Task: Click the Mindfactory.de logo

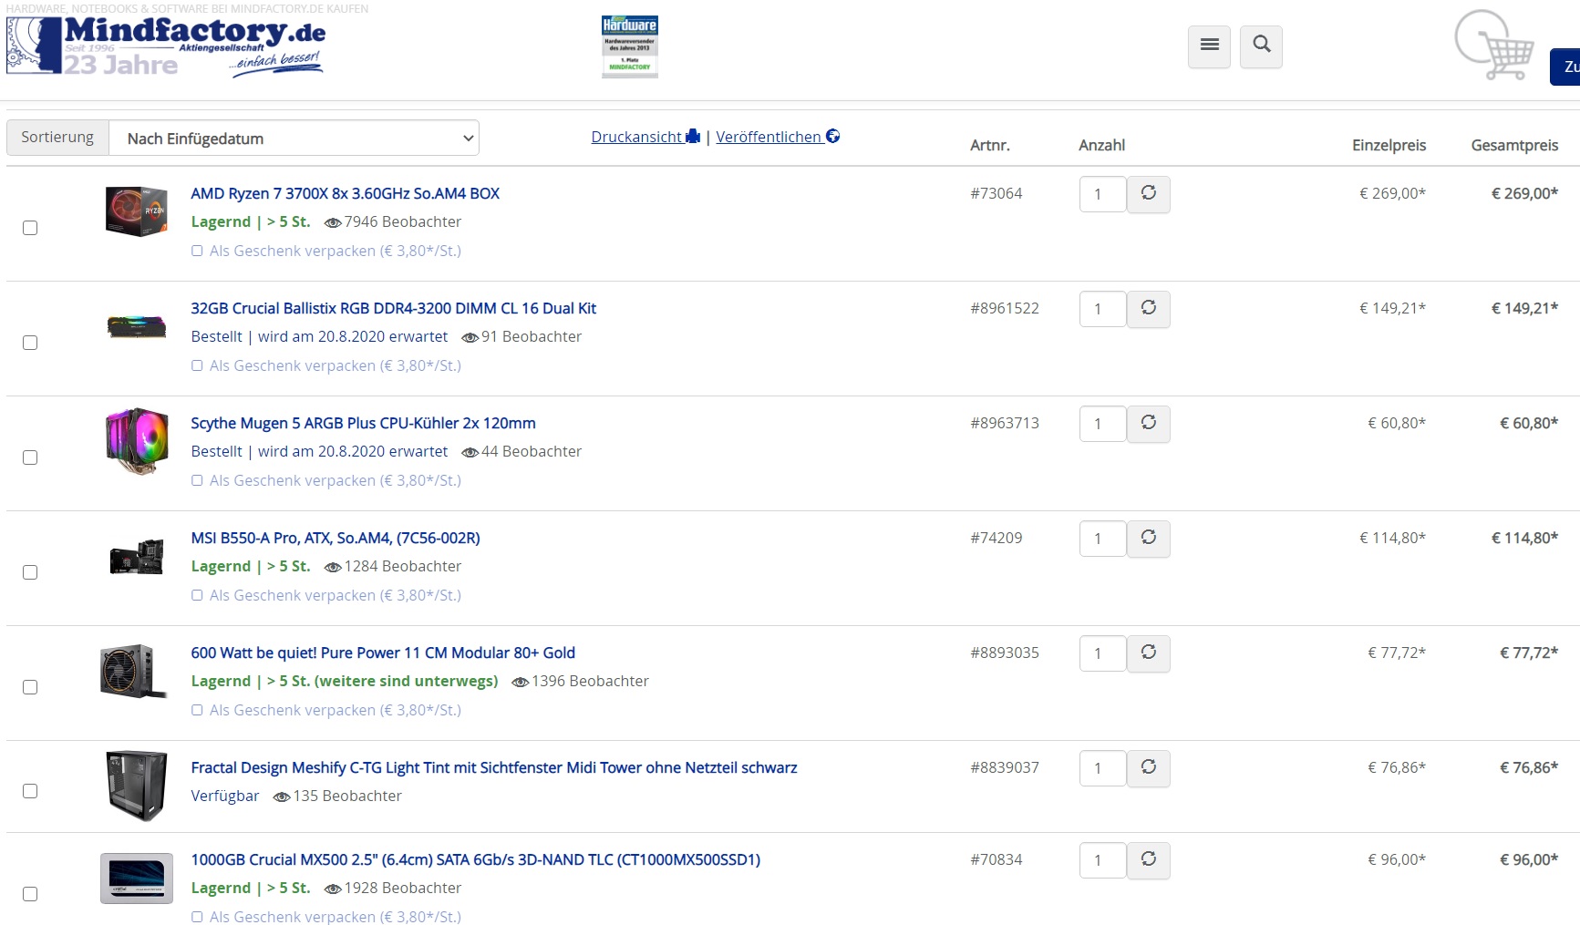Action: [x=166, y=46]
